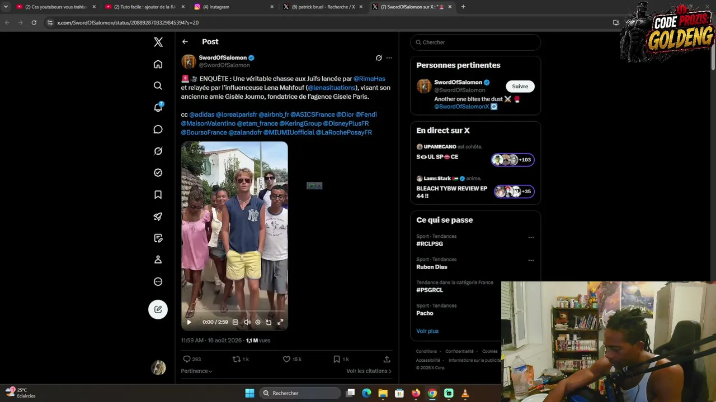Open Profile from the X sidebar
716x402 pixels.
[x=158, y=260]
